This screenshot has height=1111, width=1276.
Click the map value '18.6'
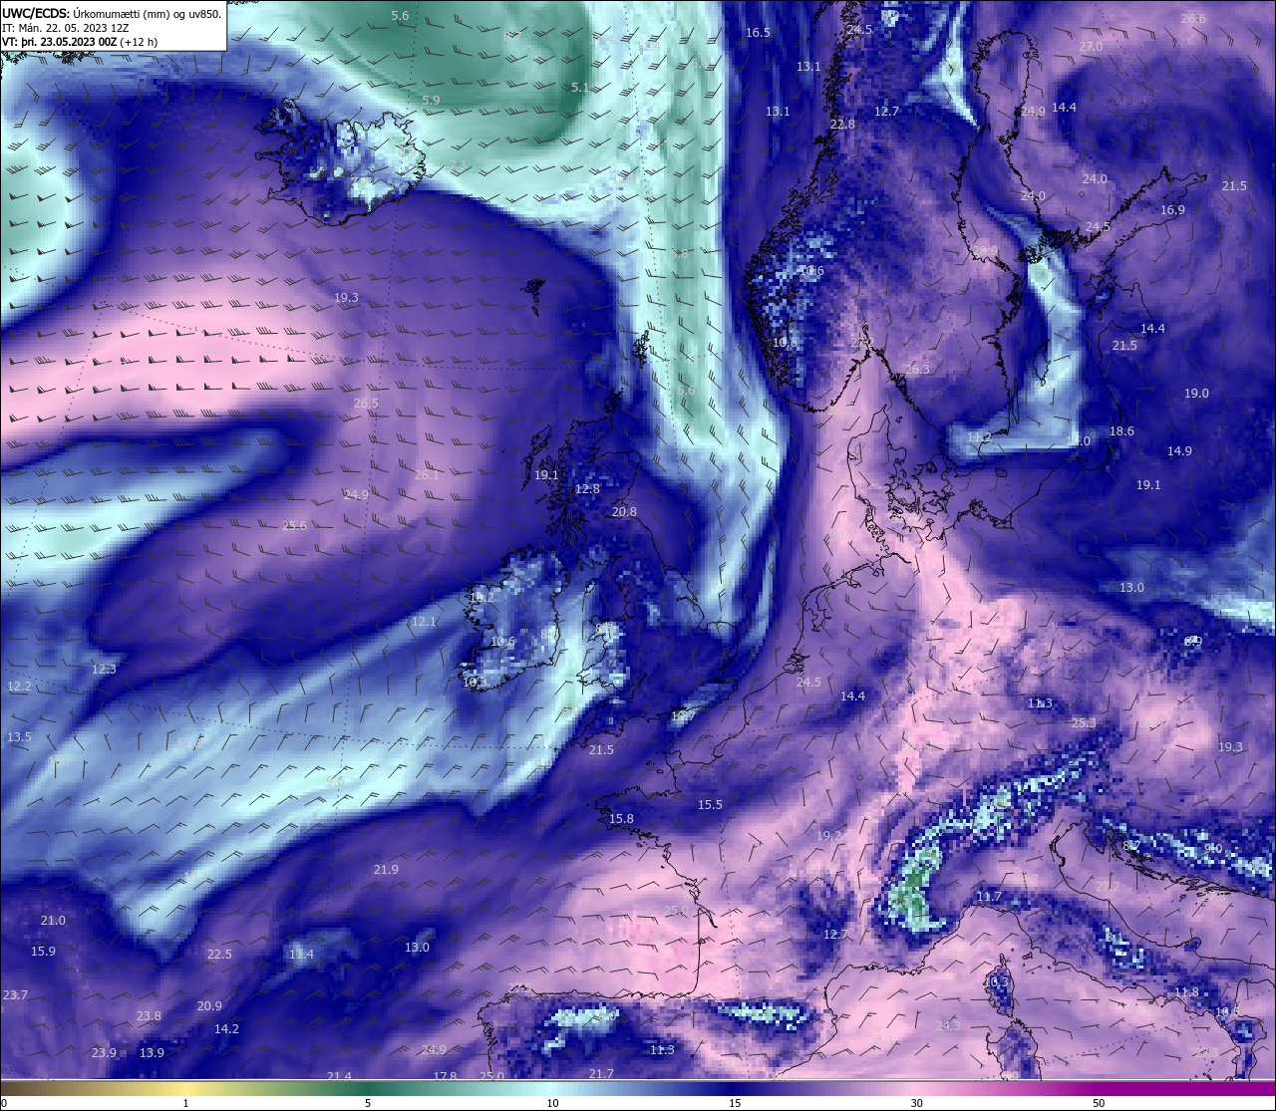(x=1121, y=431)
